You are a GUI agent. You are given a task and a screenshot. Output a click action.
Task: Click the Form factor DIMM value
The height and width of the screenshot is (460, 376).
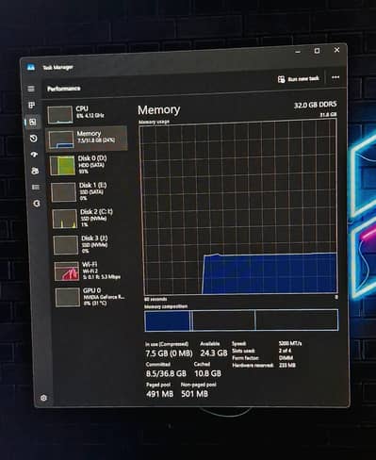point(286,358)
